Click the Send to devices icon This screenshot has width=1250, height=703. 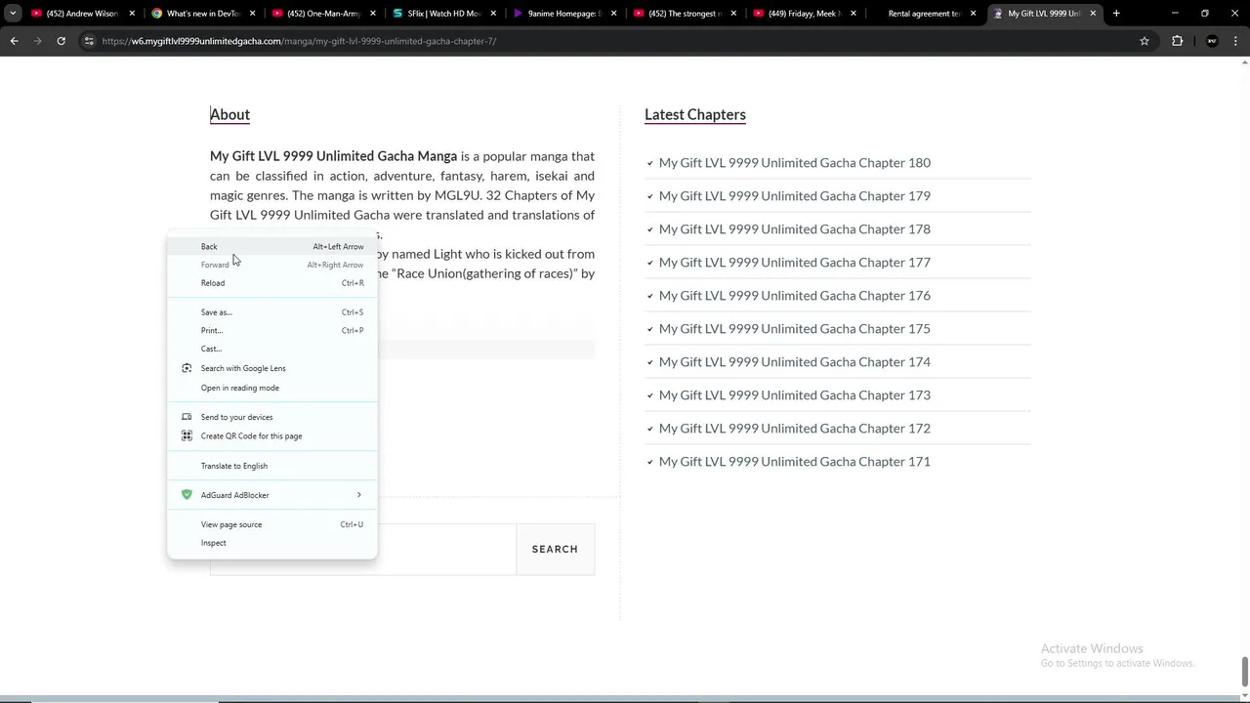click(187, 417)
